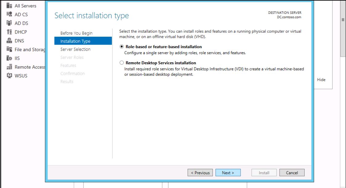Click Server Manager vertical scrollbar thumb
Image resolution: width=346 pixels, height=188 pixels.
coord(343,28)
